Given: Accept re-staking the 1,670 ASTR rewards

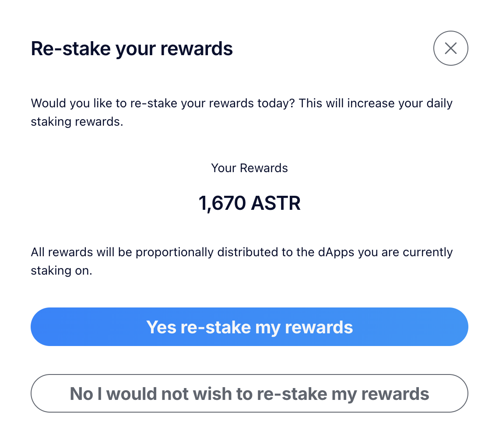Looking at the screenshot, I should pyautogui.click(x=249, y=327).
